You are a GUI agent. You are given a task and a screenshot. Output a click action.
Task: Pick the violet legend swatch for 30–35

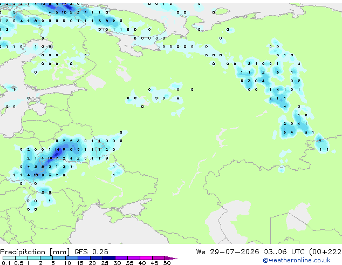[121, 258]
